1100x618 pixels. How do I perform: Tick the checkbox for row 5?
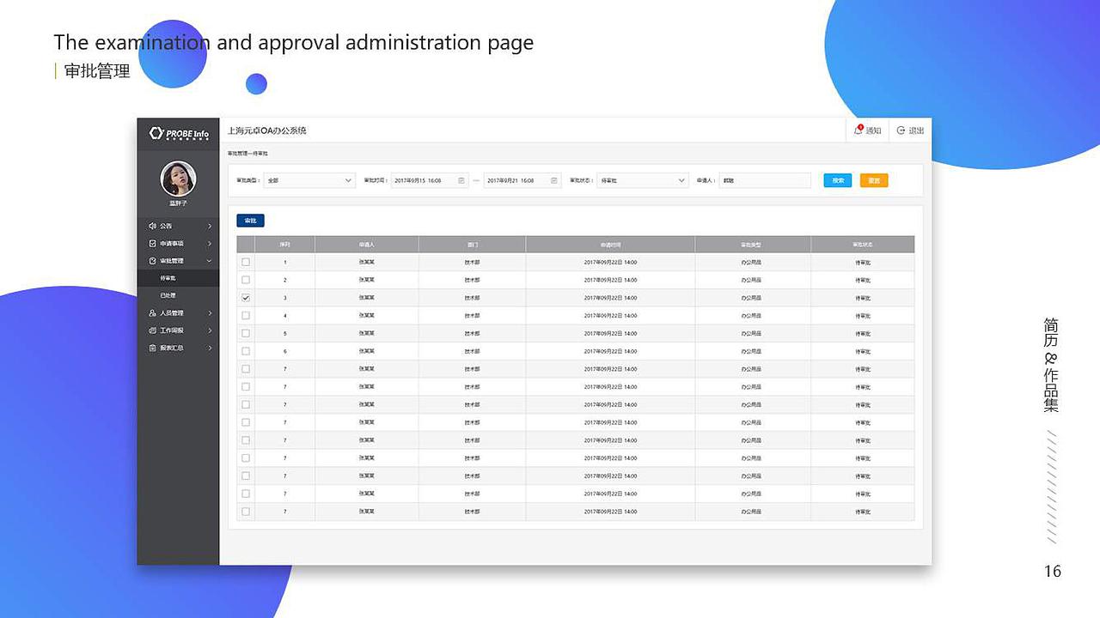click(246, 333)
